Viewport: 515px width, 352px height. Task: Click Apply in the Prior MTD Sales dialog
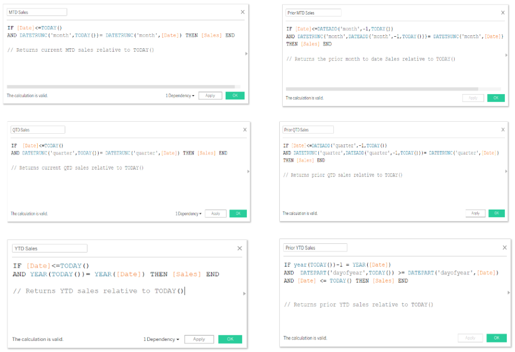click(x=473, y=98)
